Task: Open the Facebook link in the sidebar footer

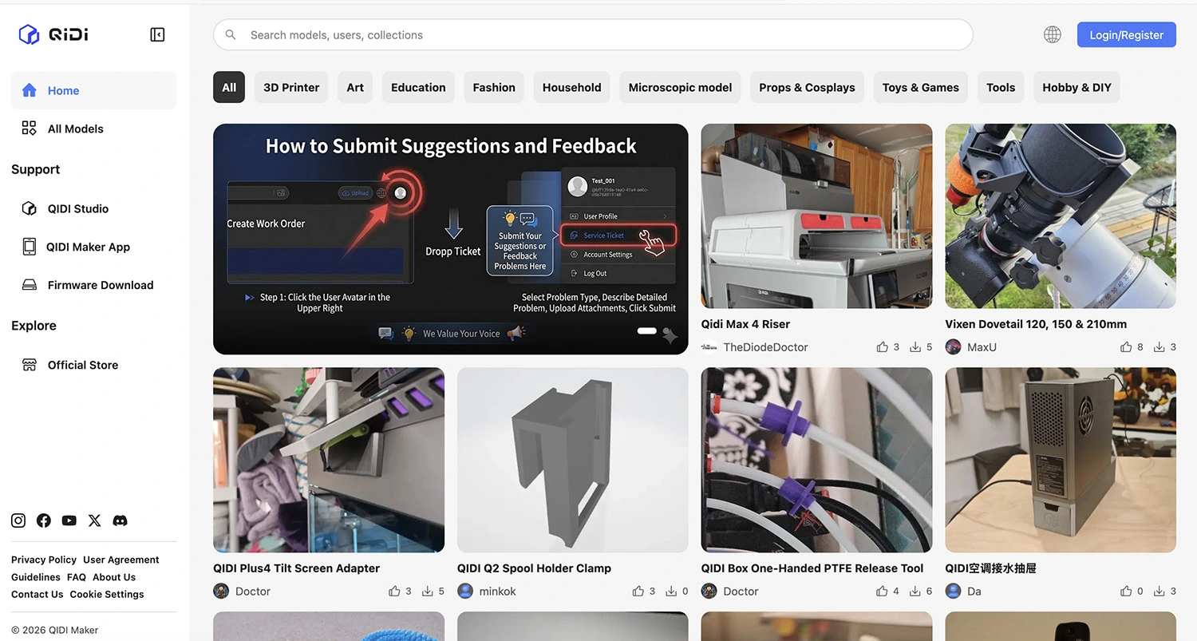Action: click(x=44, y=520)
